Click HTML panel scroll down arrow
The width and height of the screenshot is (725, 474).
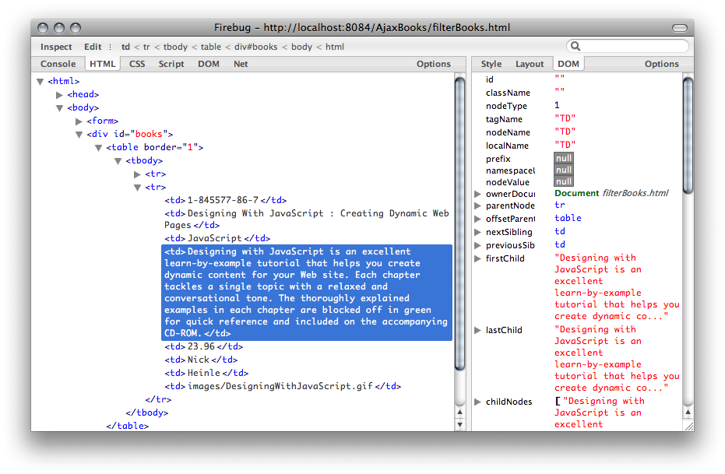[459, 424]
